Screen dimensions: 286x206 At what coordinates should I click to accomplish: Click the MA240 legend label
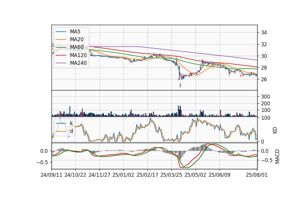point(78,63)
